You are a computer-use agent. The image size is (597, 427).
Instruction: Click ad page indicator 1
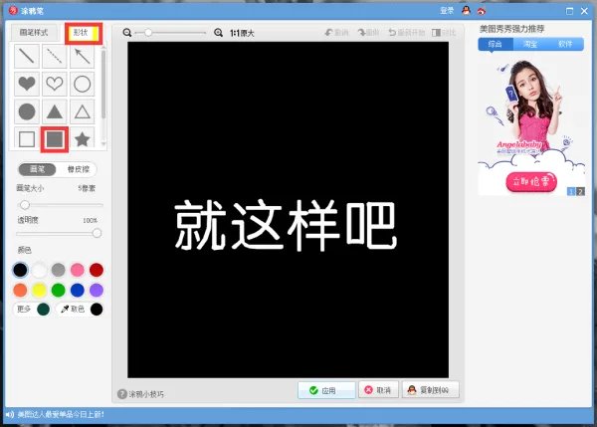click(571, 191)
